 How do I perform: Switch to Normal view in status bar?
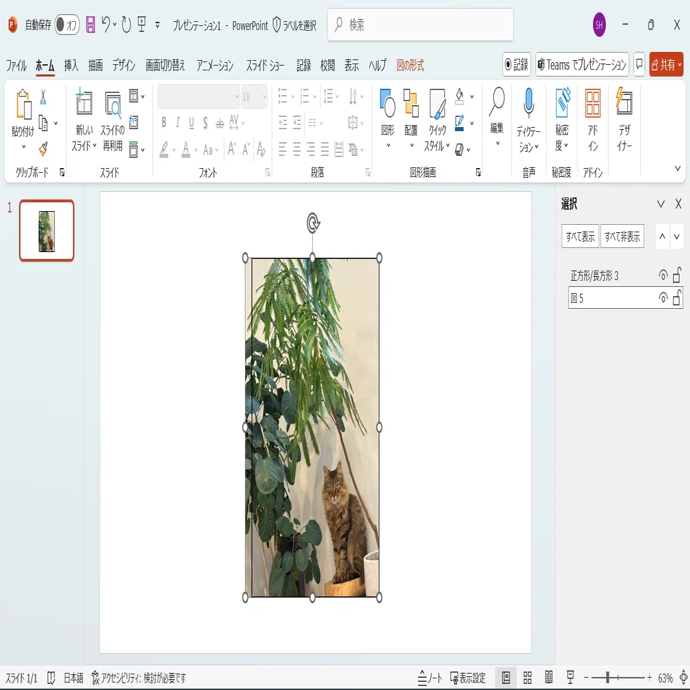coord(506,678)
